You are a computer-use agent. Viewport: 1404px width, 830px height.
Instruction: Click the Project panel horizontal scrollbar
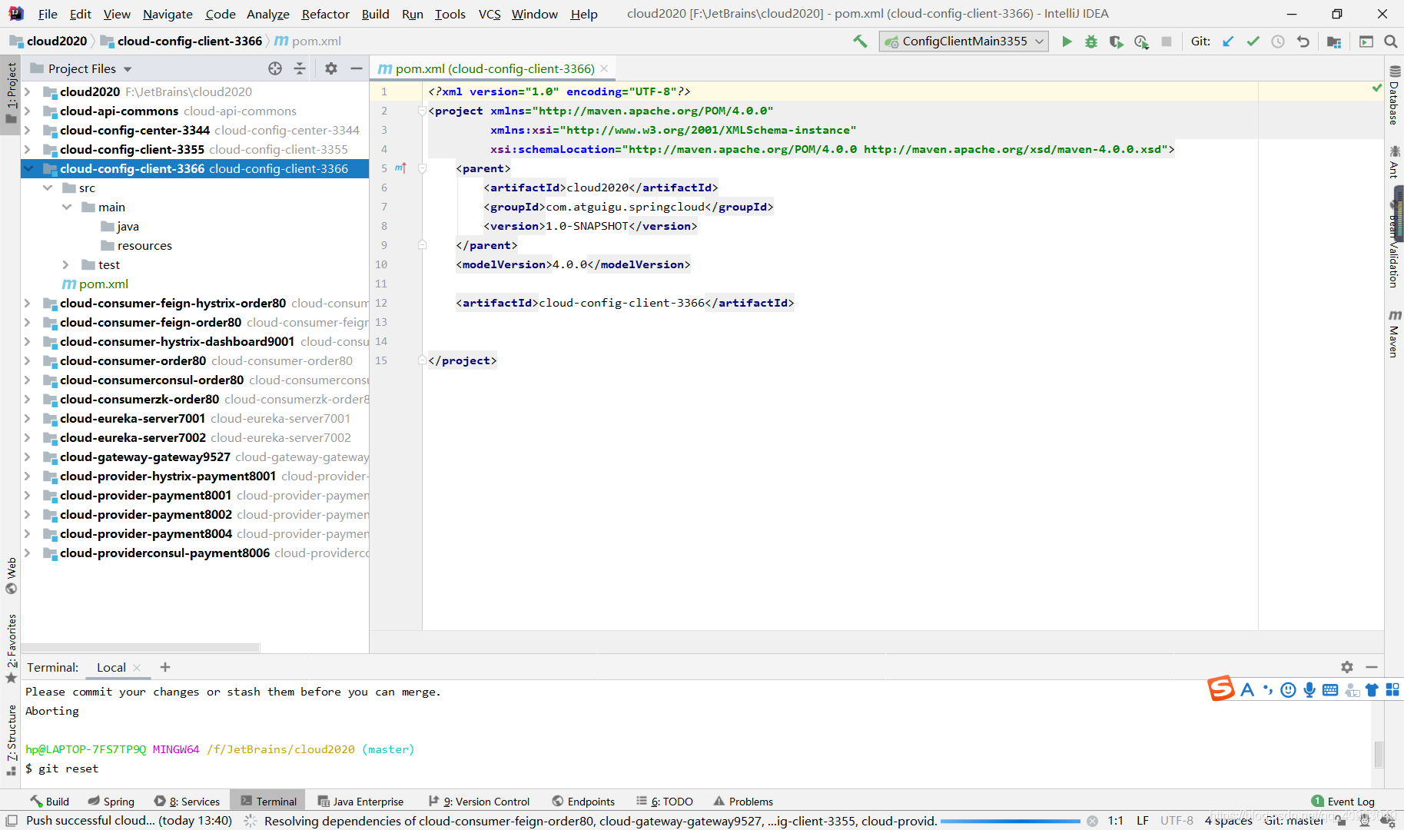pyautogui.click(x=141, y=648)
